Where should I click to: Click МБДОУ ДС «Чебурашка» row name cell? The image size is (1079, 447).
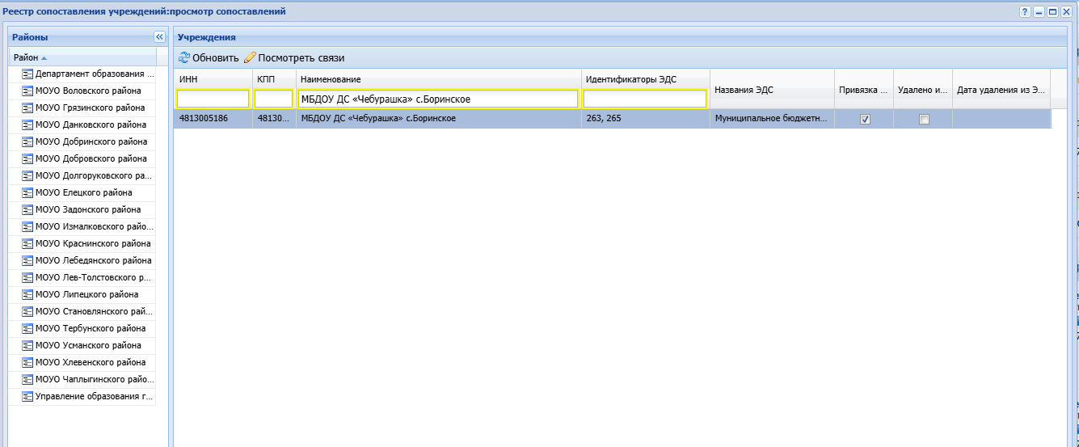coord(438,119)
